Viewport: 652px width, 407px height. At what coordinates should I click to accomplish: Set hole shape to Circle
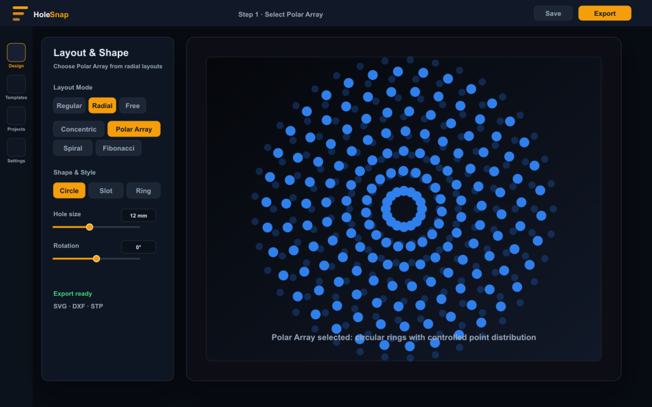69,191
